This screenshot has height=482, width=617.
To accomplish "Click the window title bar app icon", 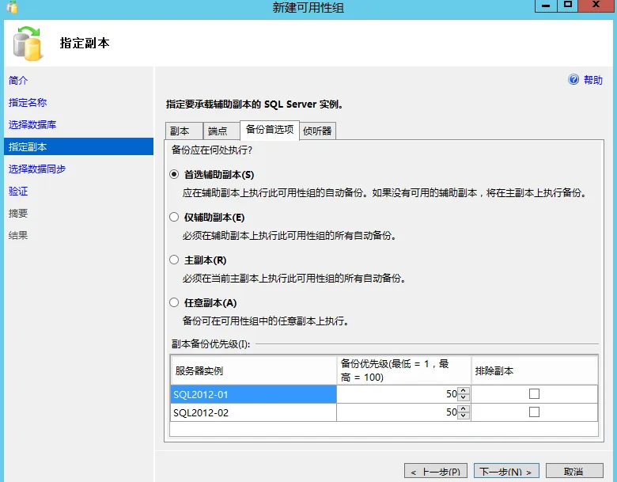I will [12, 6].
